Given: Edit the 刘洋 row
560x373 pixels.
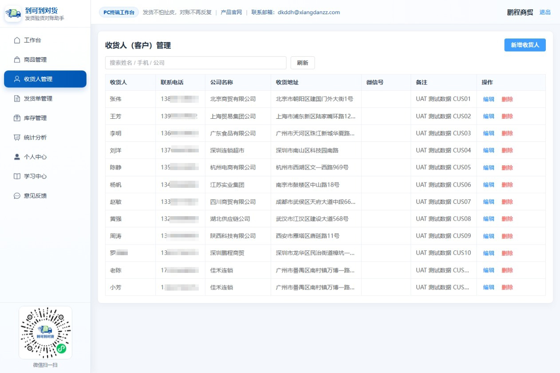Looking at the screenshot, I should [x=489, y=151].
